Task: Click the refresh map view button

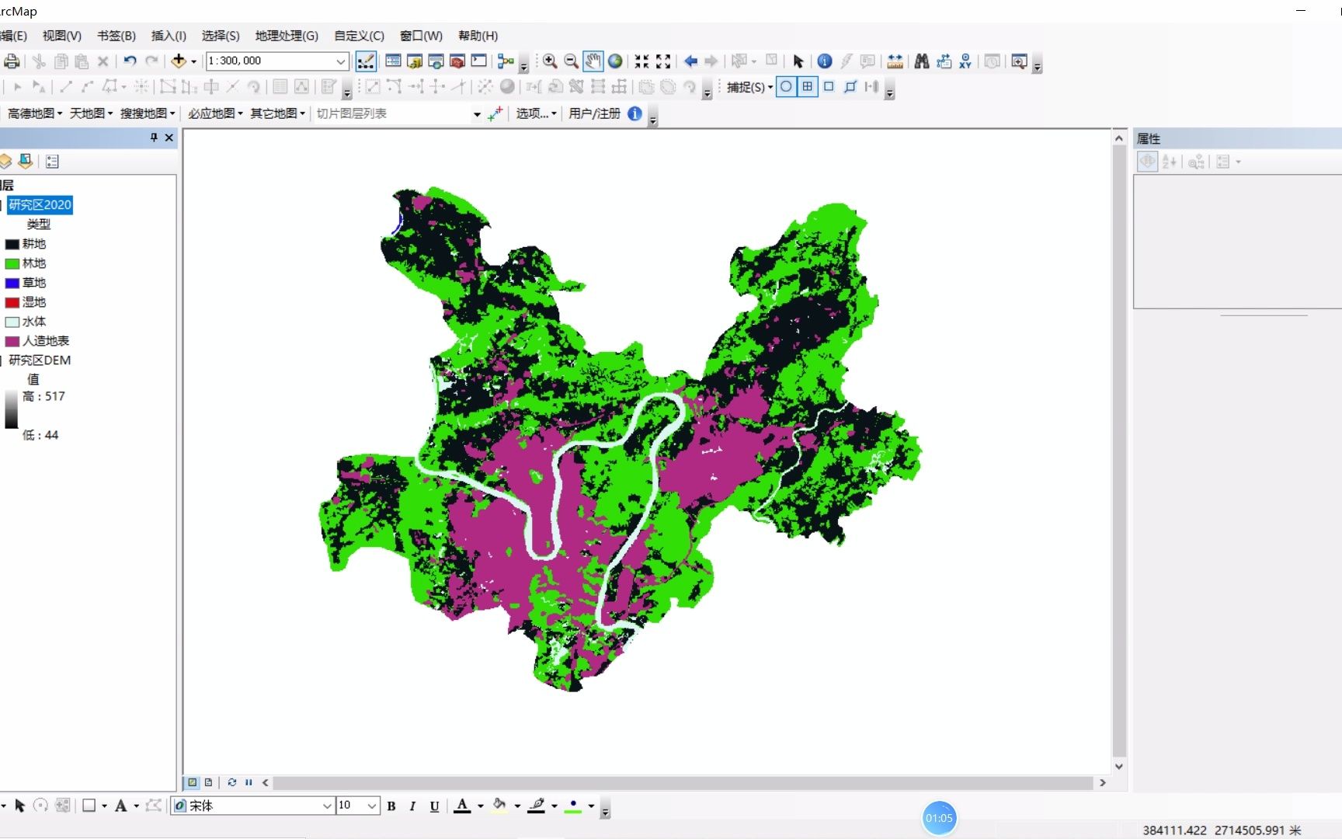Action: click(x=231, y=782)
